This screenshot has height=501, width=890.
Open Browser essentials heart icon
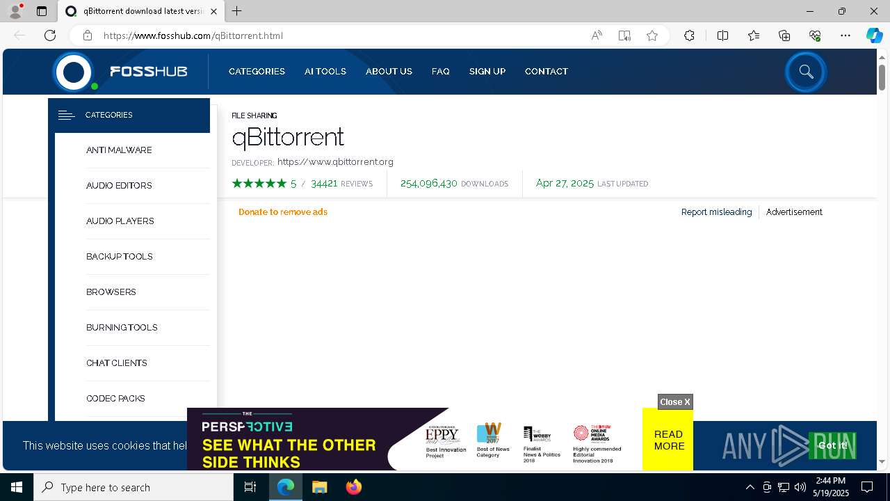(815, 35)
